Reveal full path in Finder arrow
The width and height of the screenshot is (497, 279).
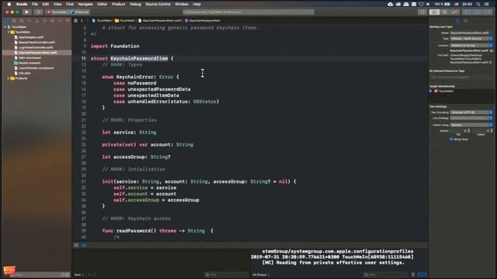coord(491,62)
